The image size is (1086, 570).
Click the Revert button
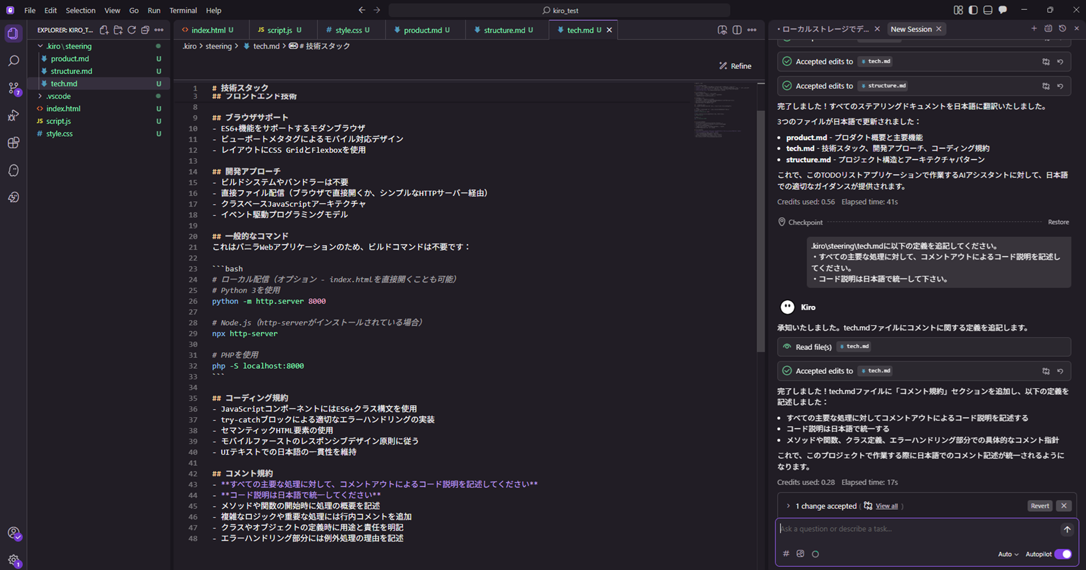(x=1039, y=505)
